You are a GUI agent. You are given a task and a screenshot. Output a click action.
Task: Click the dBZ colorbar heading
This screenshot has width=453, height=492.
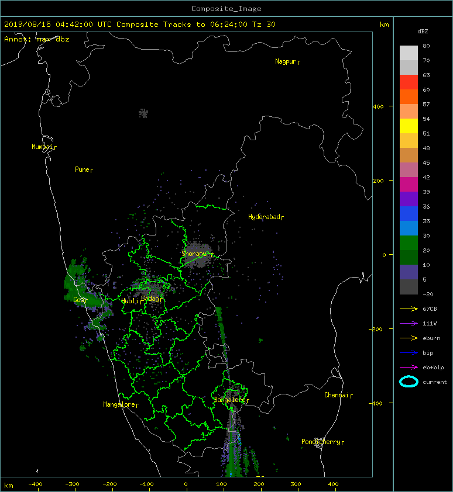(x=423, y=32)
